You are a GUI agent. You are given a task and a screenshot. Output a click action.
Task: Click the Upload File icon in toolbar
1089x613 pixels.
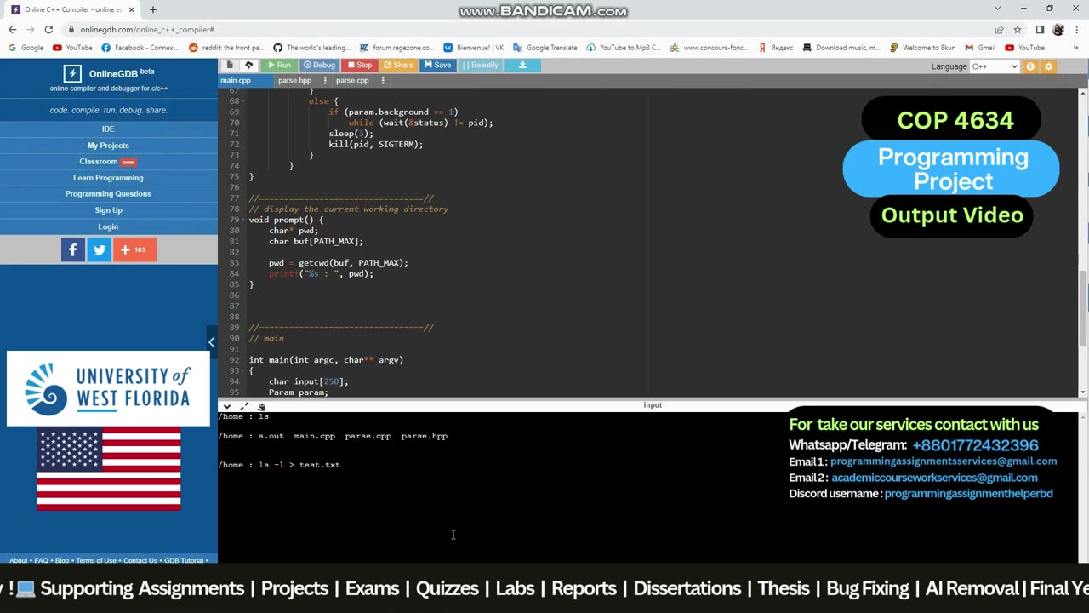click(x=248, y=65)
